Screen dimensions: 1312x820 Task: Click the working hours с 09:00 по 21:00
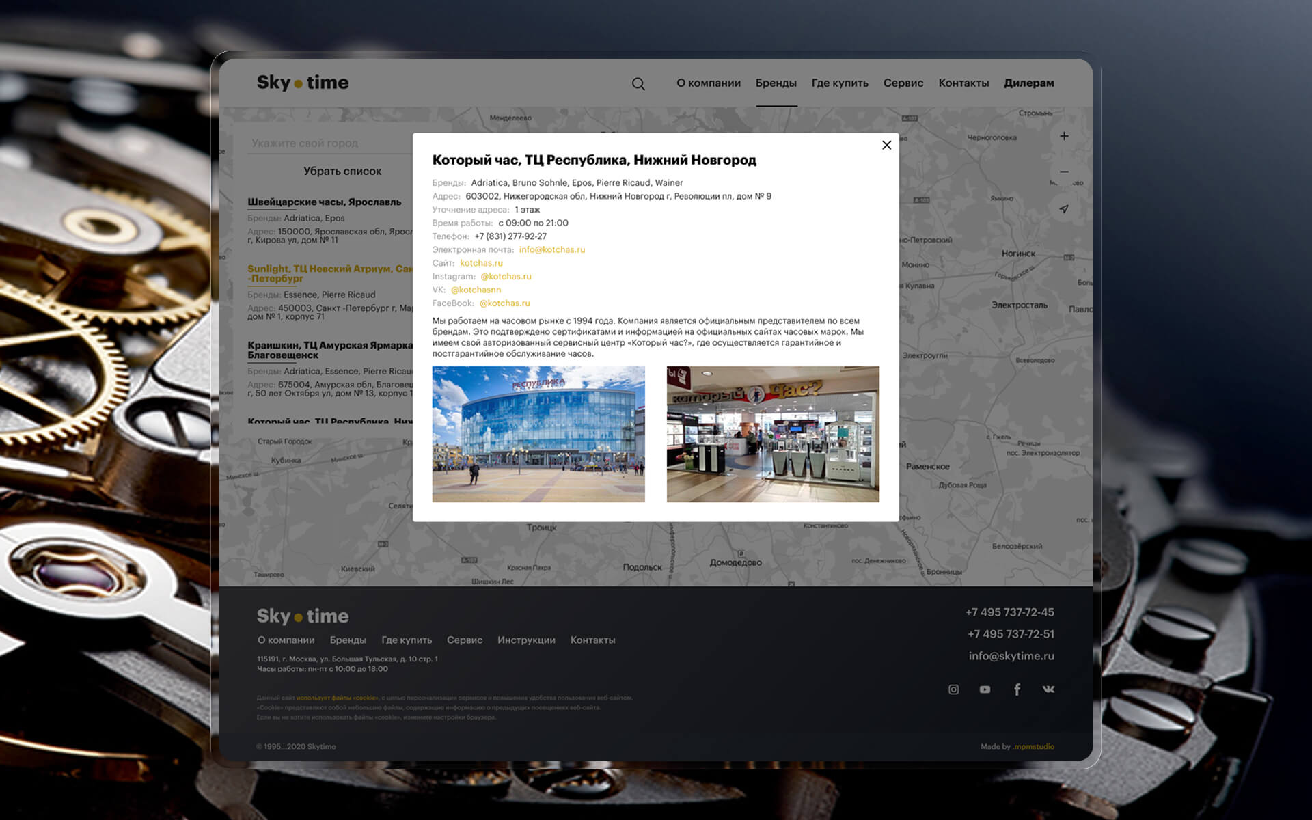[x=533, y=223]
